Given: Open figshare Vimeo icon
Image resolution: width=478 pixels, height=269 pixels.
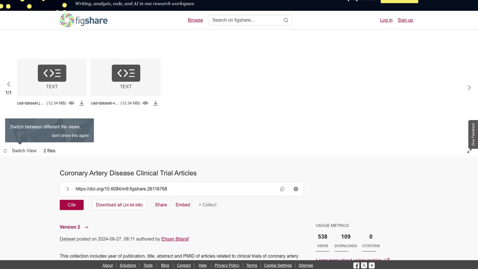Looking at the screenshot, I should [x=372, y=265].
